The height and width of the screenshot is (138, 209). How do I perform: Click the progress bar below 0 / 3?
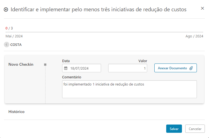pos(104,32)
